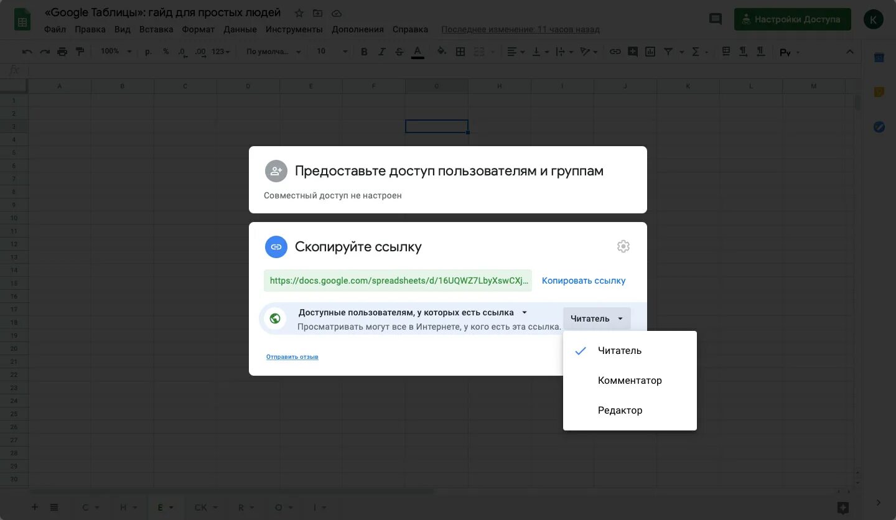Open the «Файл» menu
Image resolution: width=896 pixels, height=520 pixels.
coord(55,29)
